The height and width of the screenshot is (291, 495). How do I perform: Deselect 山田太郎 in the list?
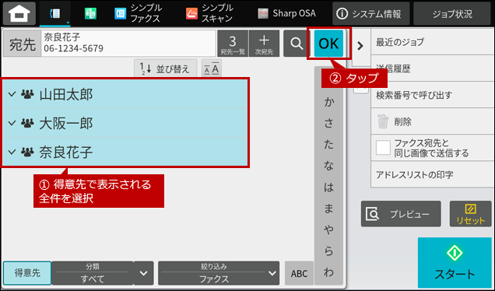click(x=125, y=94)
